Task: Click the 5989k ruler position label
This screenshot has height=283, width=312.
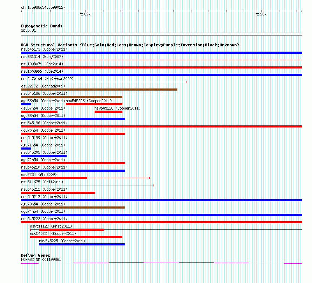Action: click(85, 14)
